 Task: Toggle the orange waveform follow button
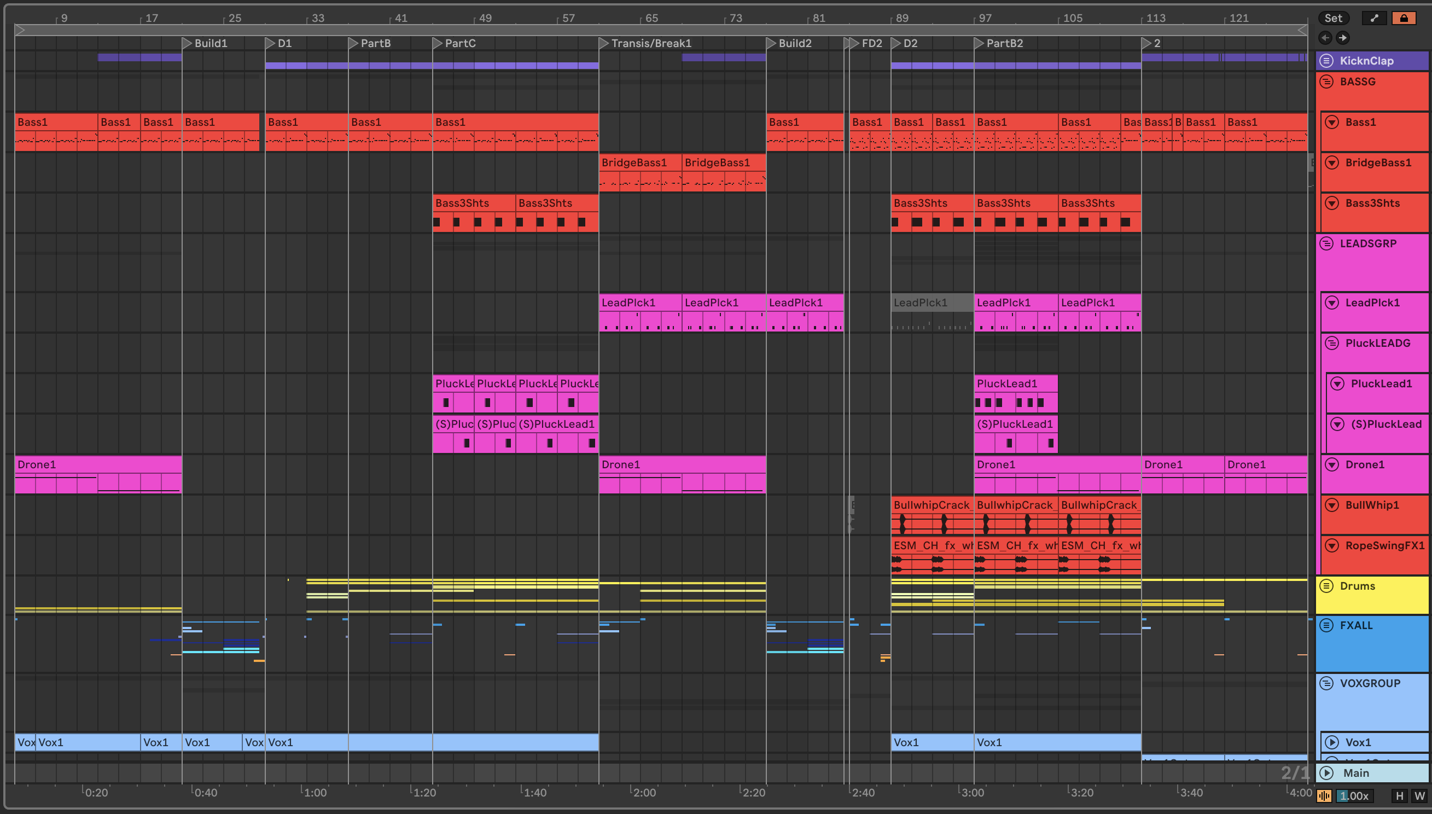(1324, 796)
